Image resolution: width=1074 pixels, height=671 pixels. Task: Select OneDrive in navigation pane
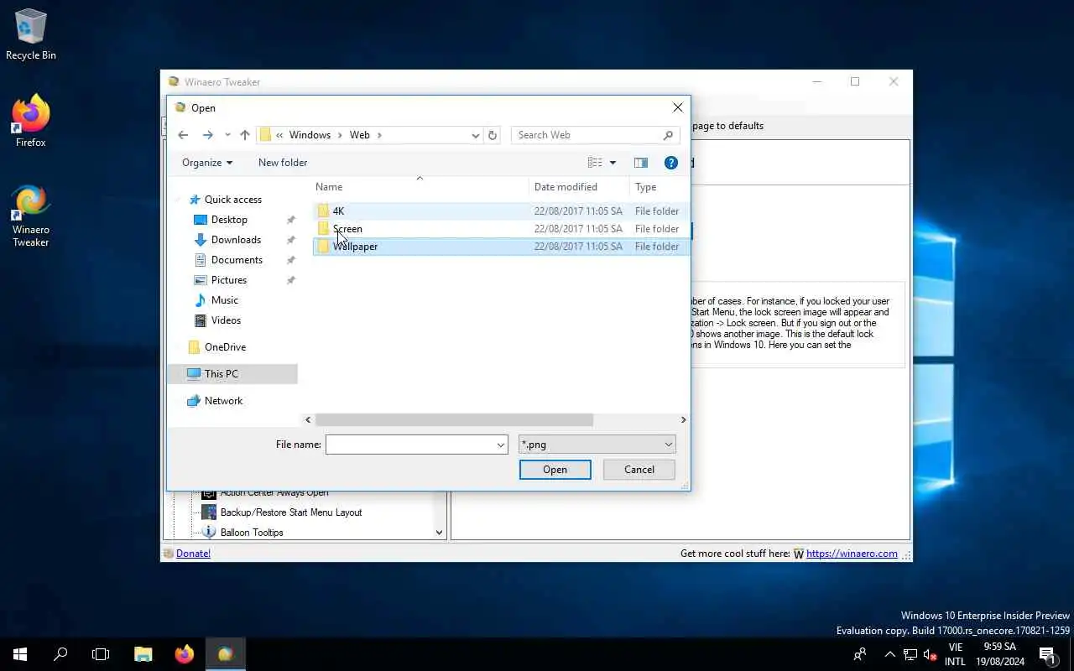click(216, 347)
